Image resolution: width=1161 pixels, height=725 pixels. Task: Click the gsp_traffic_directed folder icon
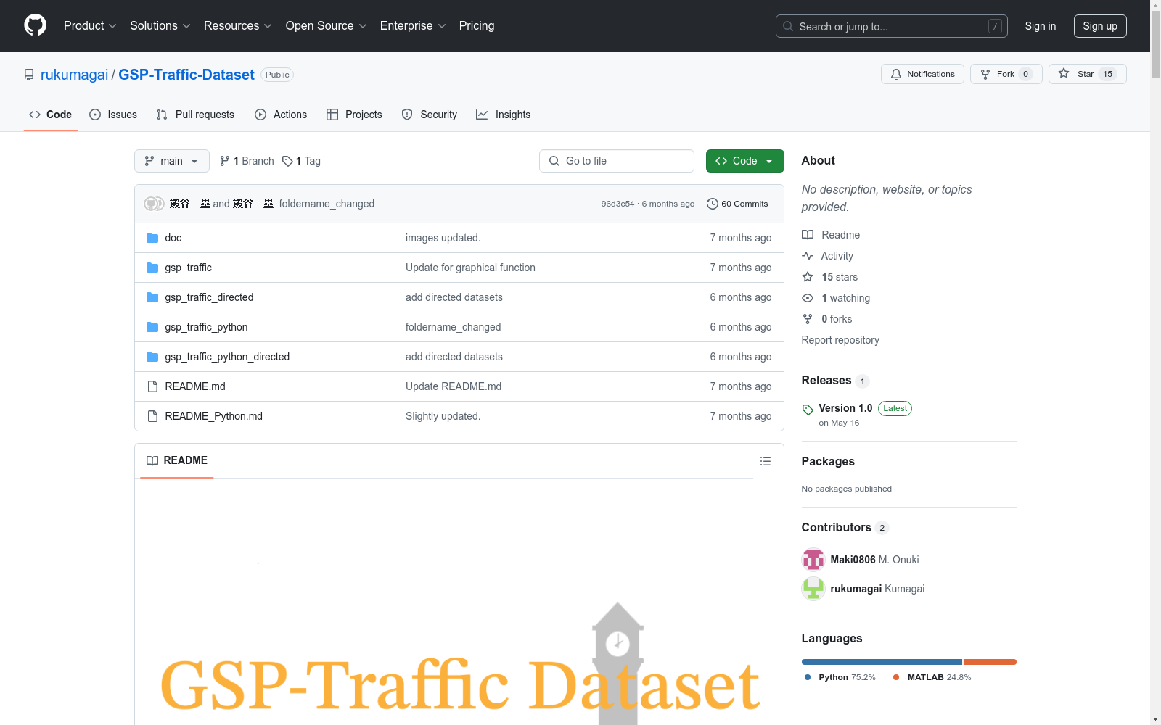pyautogui.click(x=152, y=297)
